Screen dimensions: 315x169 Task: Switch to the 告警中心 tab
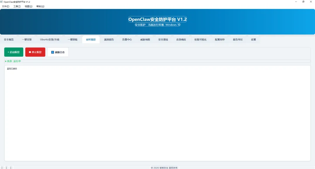point(127,39)
